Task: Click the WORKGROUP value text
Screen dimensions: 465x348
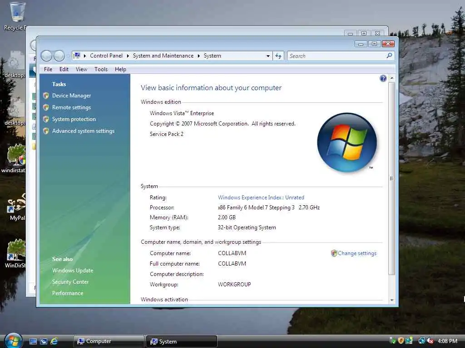Action: [x=234, y=285]
